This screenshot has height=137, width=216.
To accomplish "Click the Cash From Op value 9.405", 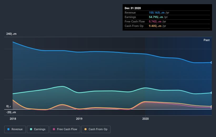I will click(155, 26).
